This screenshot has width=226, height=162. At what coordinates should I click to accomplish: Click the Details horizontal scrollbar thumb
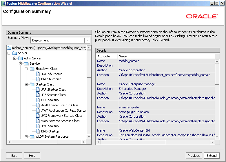[133, 142]
